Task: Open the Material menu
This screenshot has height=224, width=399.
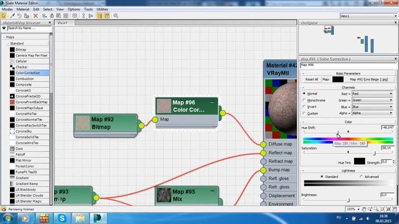Action: click(23, 9)
